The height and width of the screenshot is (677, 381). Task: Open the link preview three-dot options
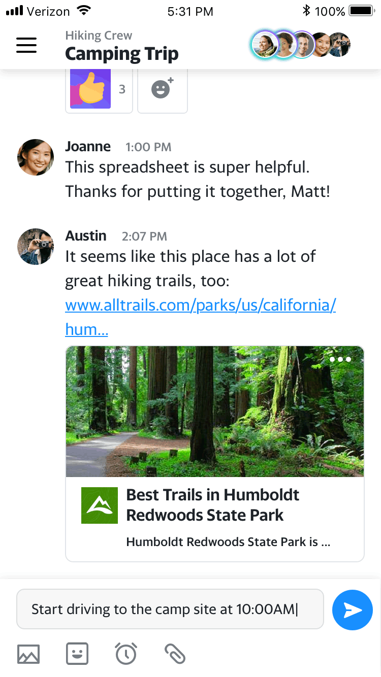pos(340,359)
